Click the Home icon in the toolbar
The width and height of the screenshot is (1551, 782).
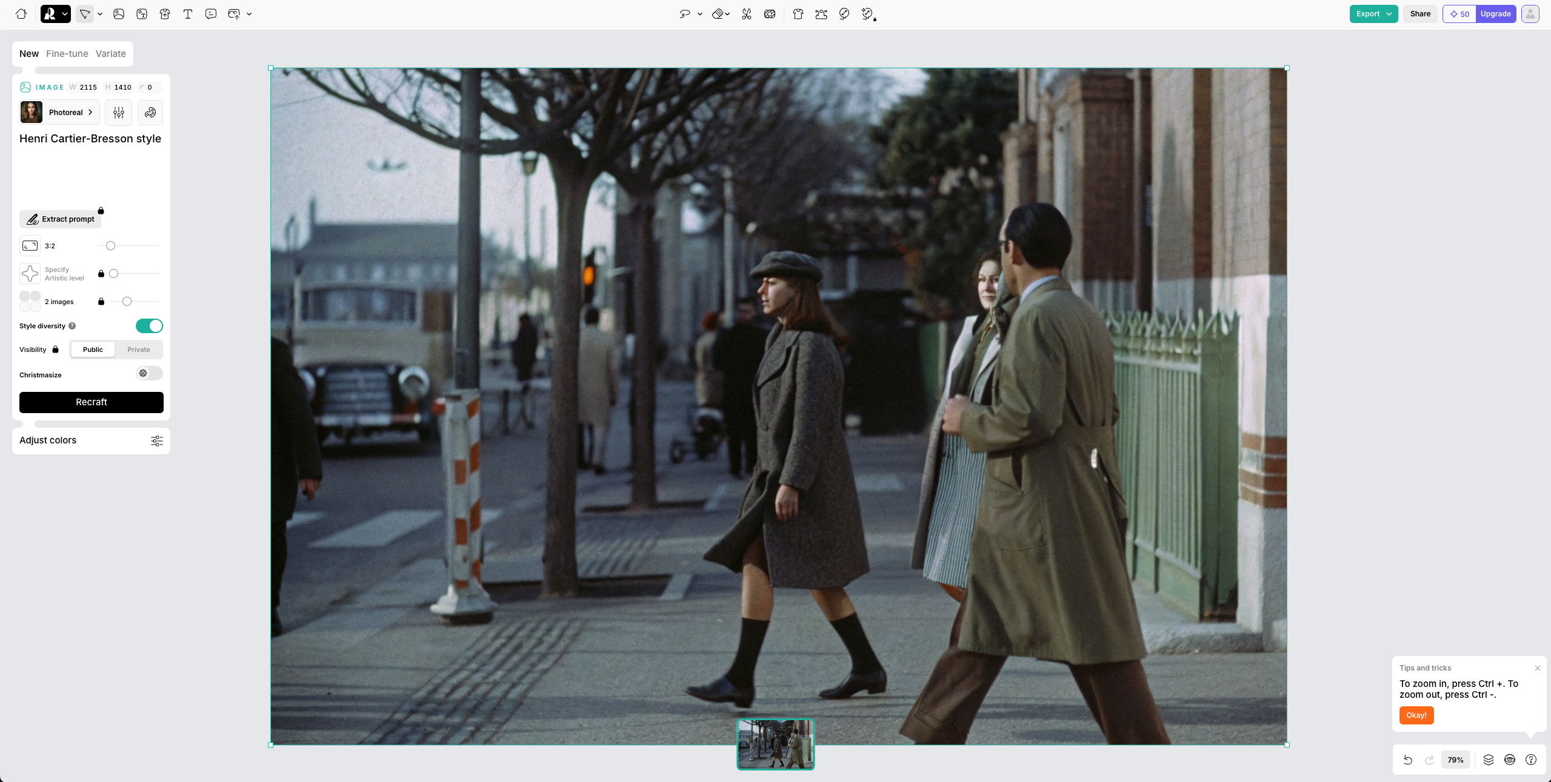point(21,14)
